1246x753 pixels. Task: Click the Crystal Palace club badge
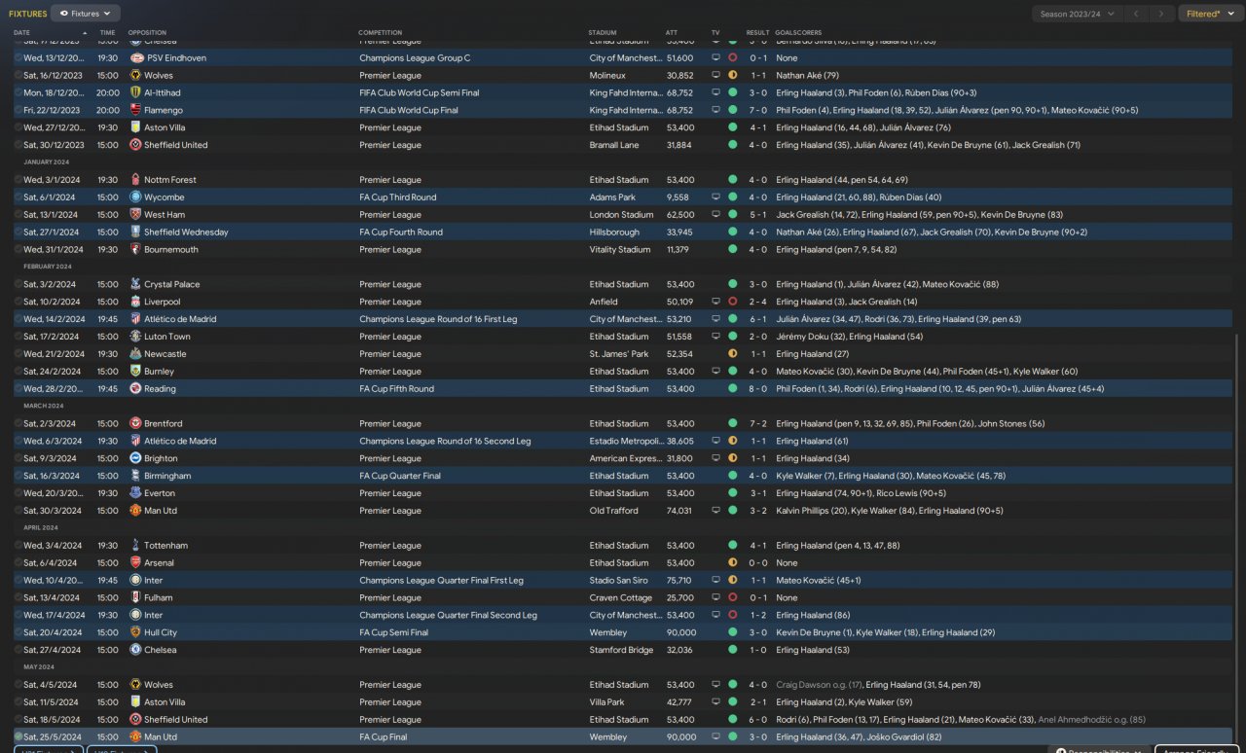tap(136, 285)
